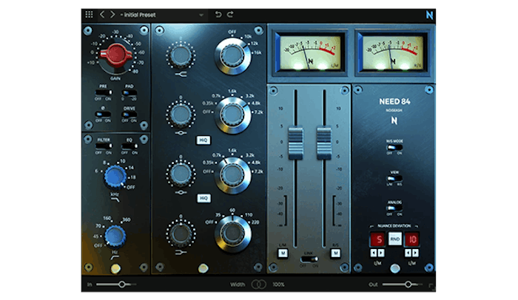The height and width of the screenshot is (300, 518).
Task: Toggle the PRE switch
Action: pyautogui.click(x=104, y=93)
